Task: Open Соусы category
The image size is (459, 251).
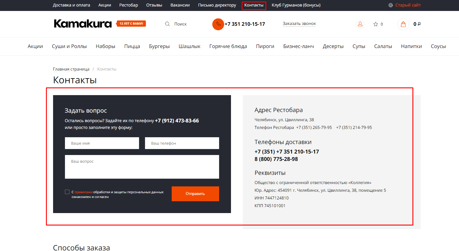Action: (438, 46)
